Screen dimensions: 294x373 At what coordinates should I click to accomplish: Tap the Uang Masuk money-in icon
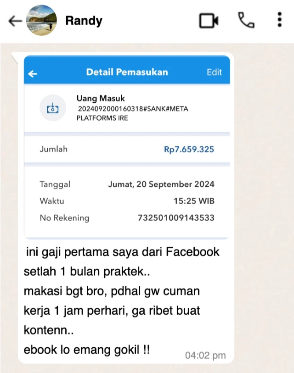[53, 108]
